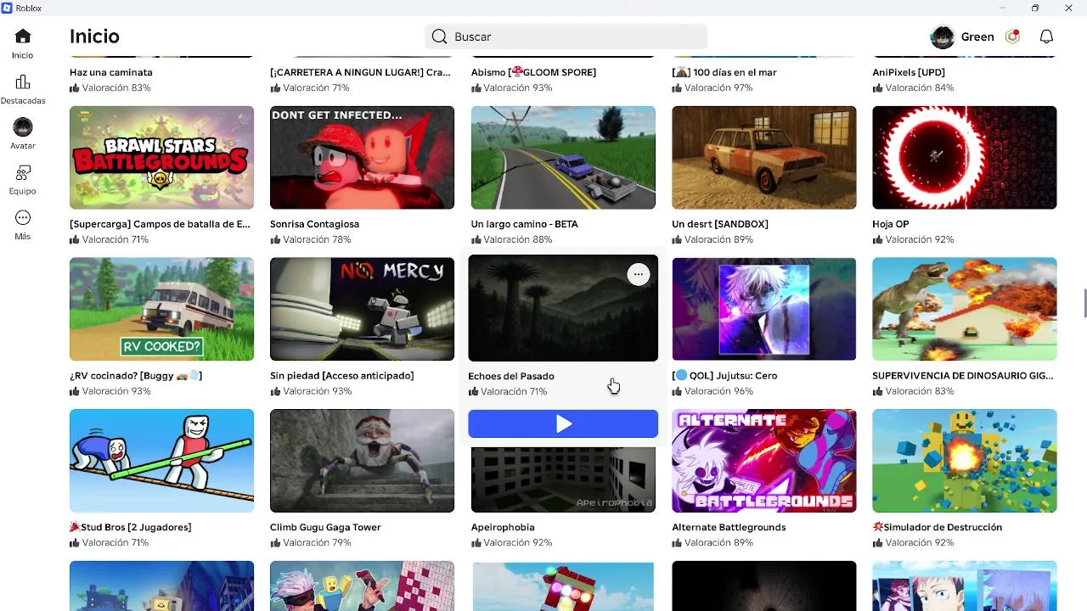Open Alternate Battlegrounds thumbnail
The height and width of the screenshot is (611, 1087).
[x=763, y=461]
